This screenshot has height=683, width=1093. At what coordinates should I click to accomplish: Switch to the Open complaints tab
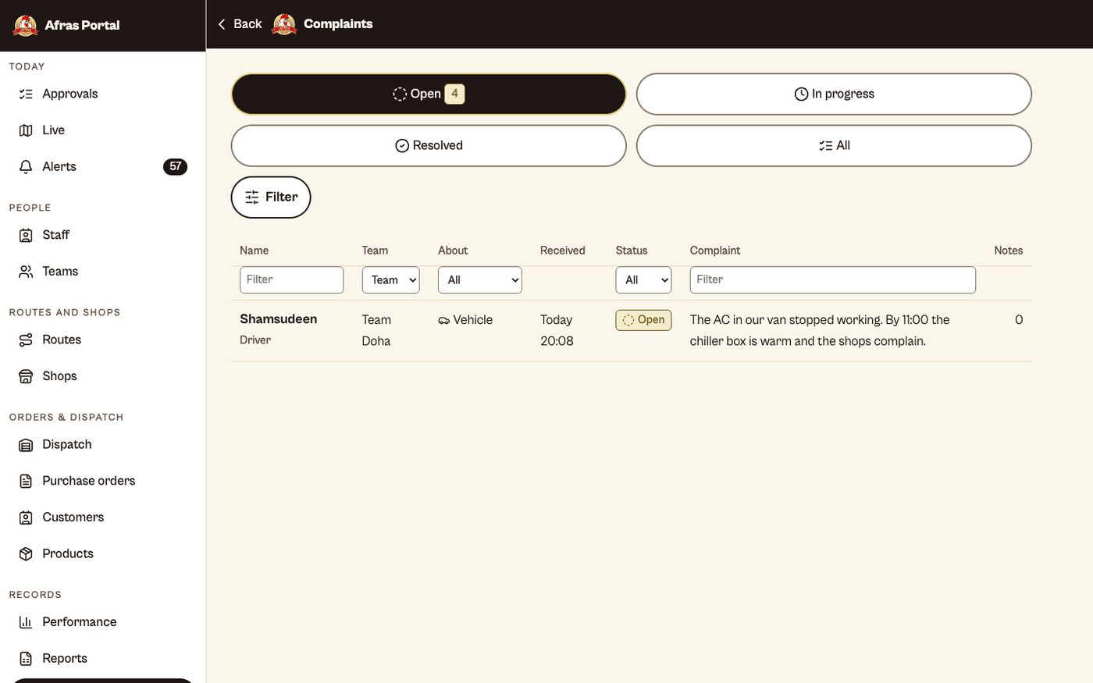[x=429, y=94]
